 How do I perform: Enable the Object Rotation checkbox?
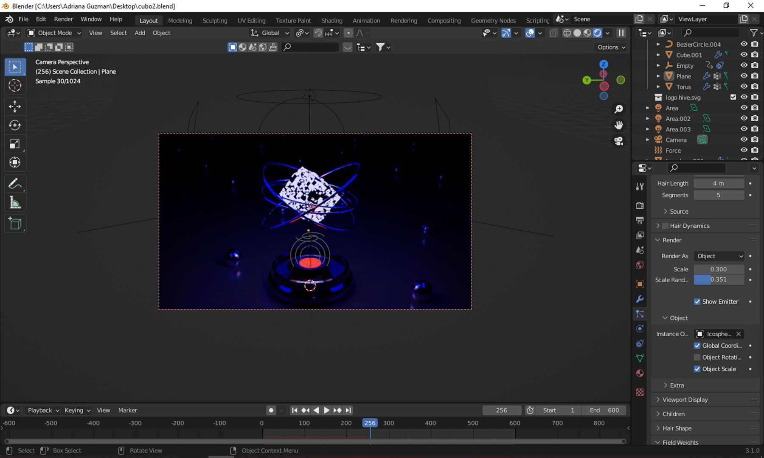[697, 357]
